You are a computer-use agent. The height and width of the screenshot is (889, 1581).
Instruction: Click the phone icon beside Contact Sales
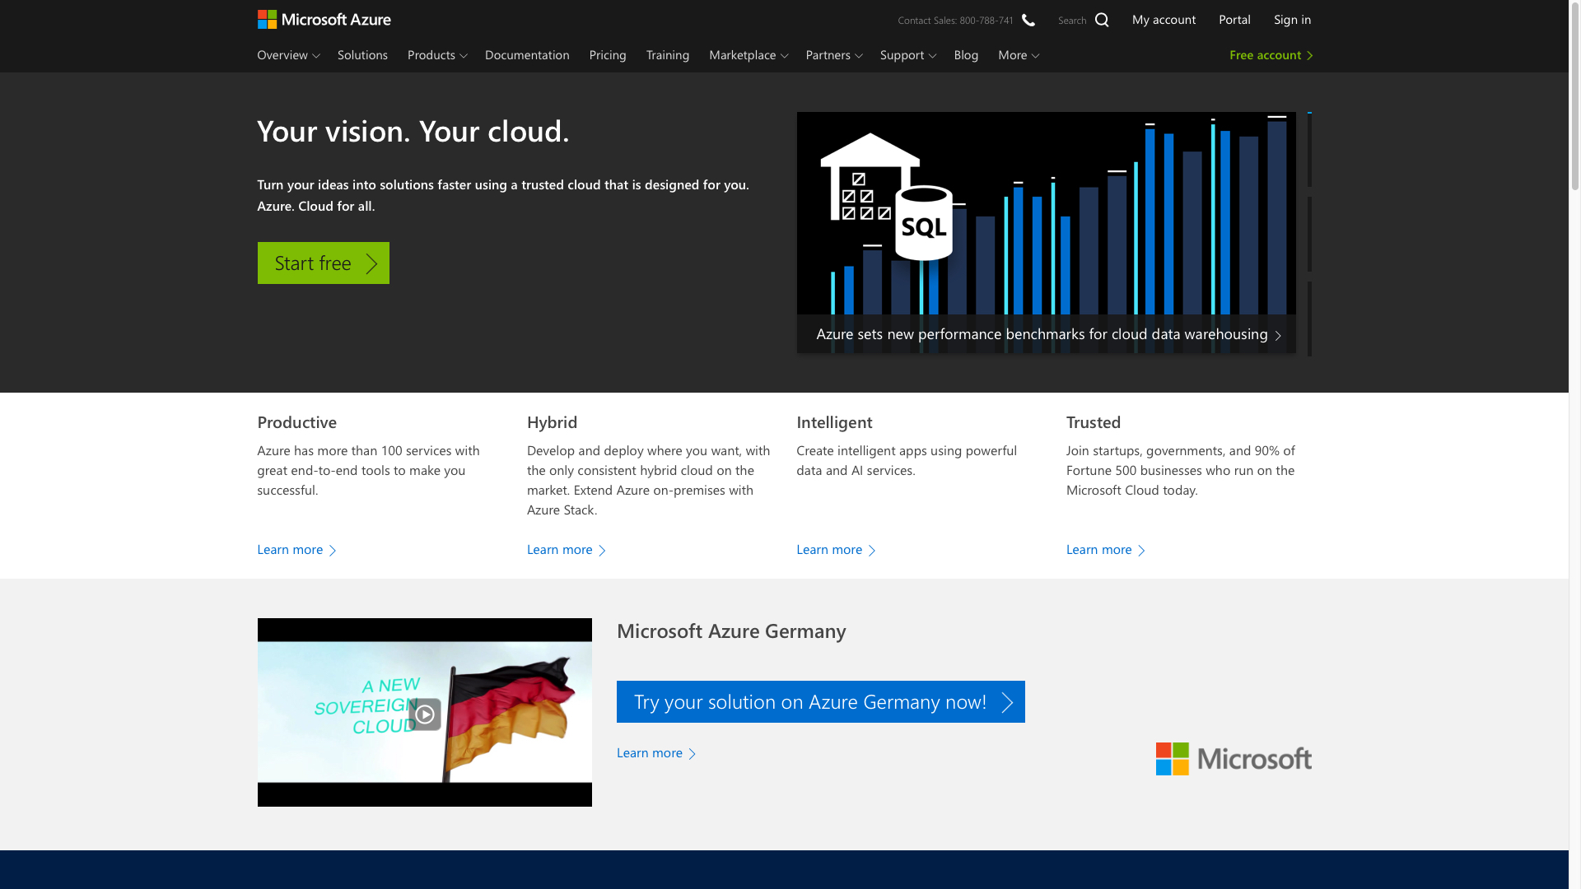(x=1028, y=20)
